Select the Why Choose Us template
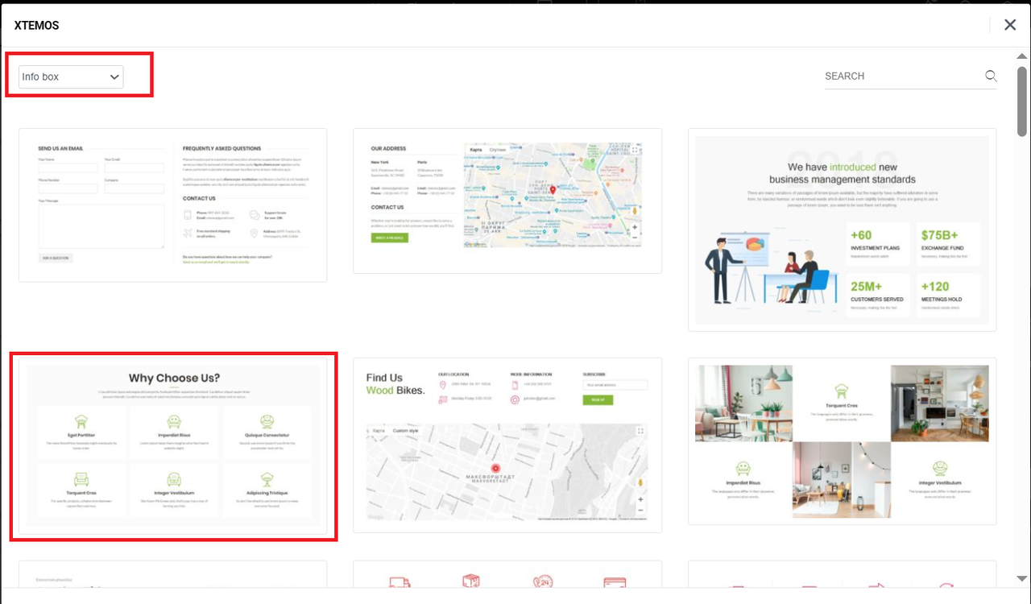 click(x=173, y=447)
